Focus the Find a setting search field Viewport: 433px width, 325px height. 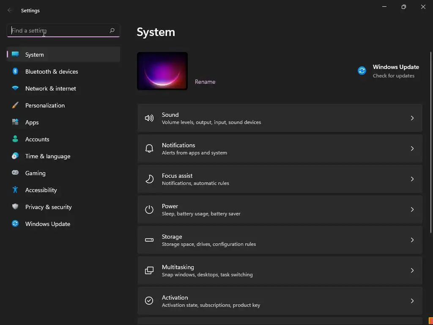[x=58, y=30]
